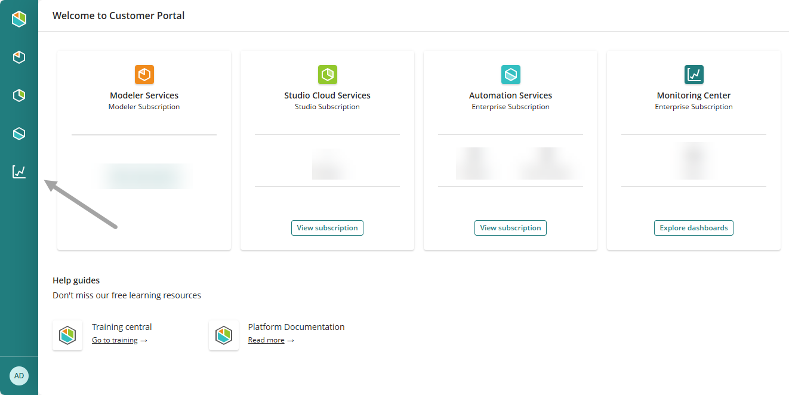Click the Automation Services card title
Viewport: 789px width, 395px height.
pos(511,95)
